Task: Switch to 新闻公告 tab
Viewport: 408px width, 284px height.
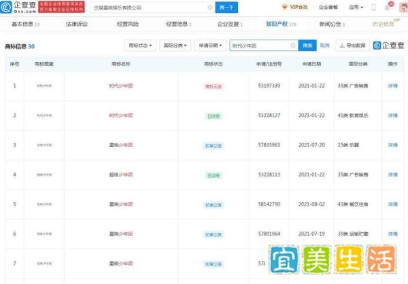Action: [x=332, y=25]
